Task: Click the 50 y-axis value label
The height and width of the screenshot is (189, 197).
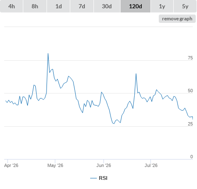Action: pos(190,91)
